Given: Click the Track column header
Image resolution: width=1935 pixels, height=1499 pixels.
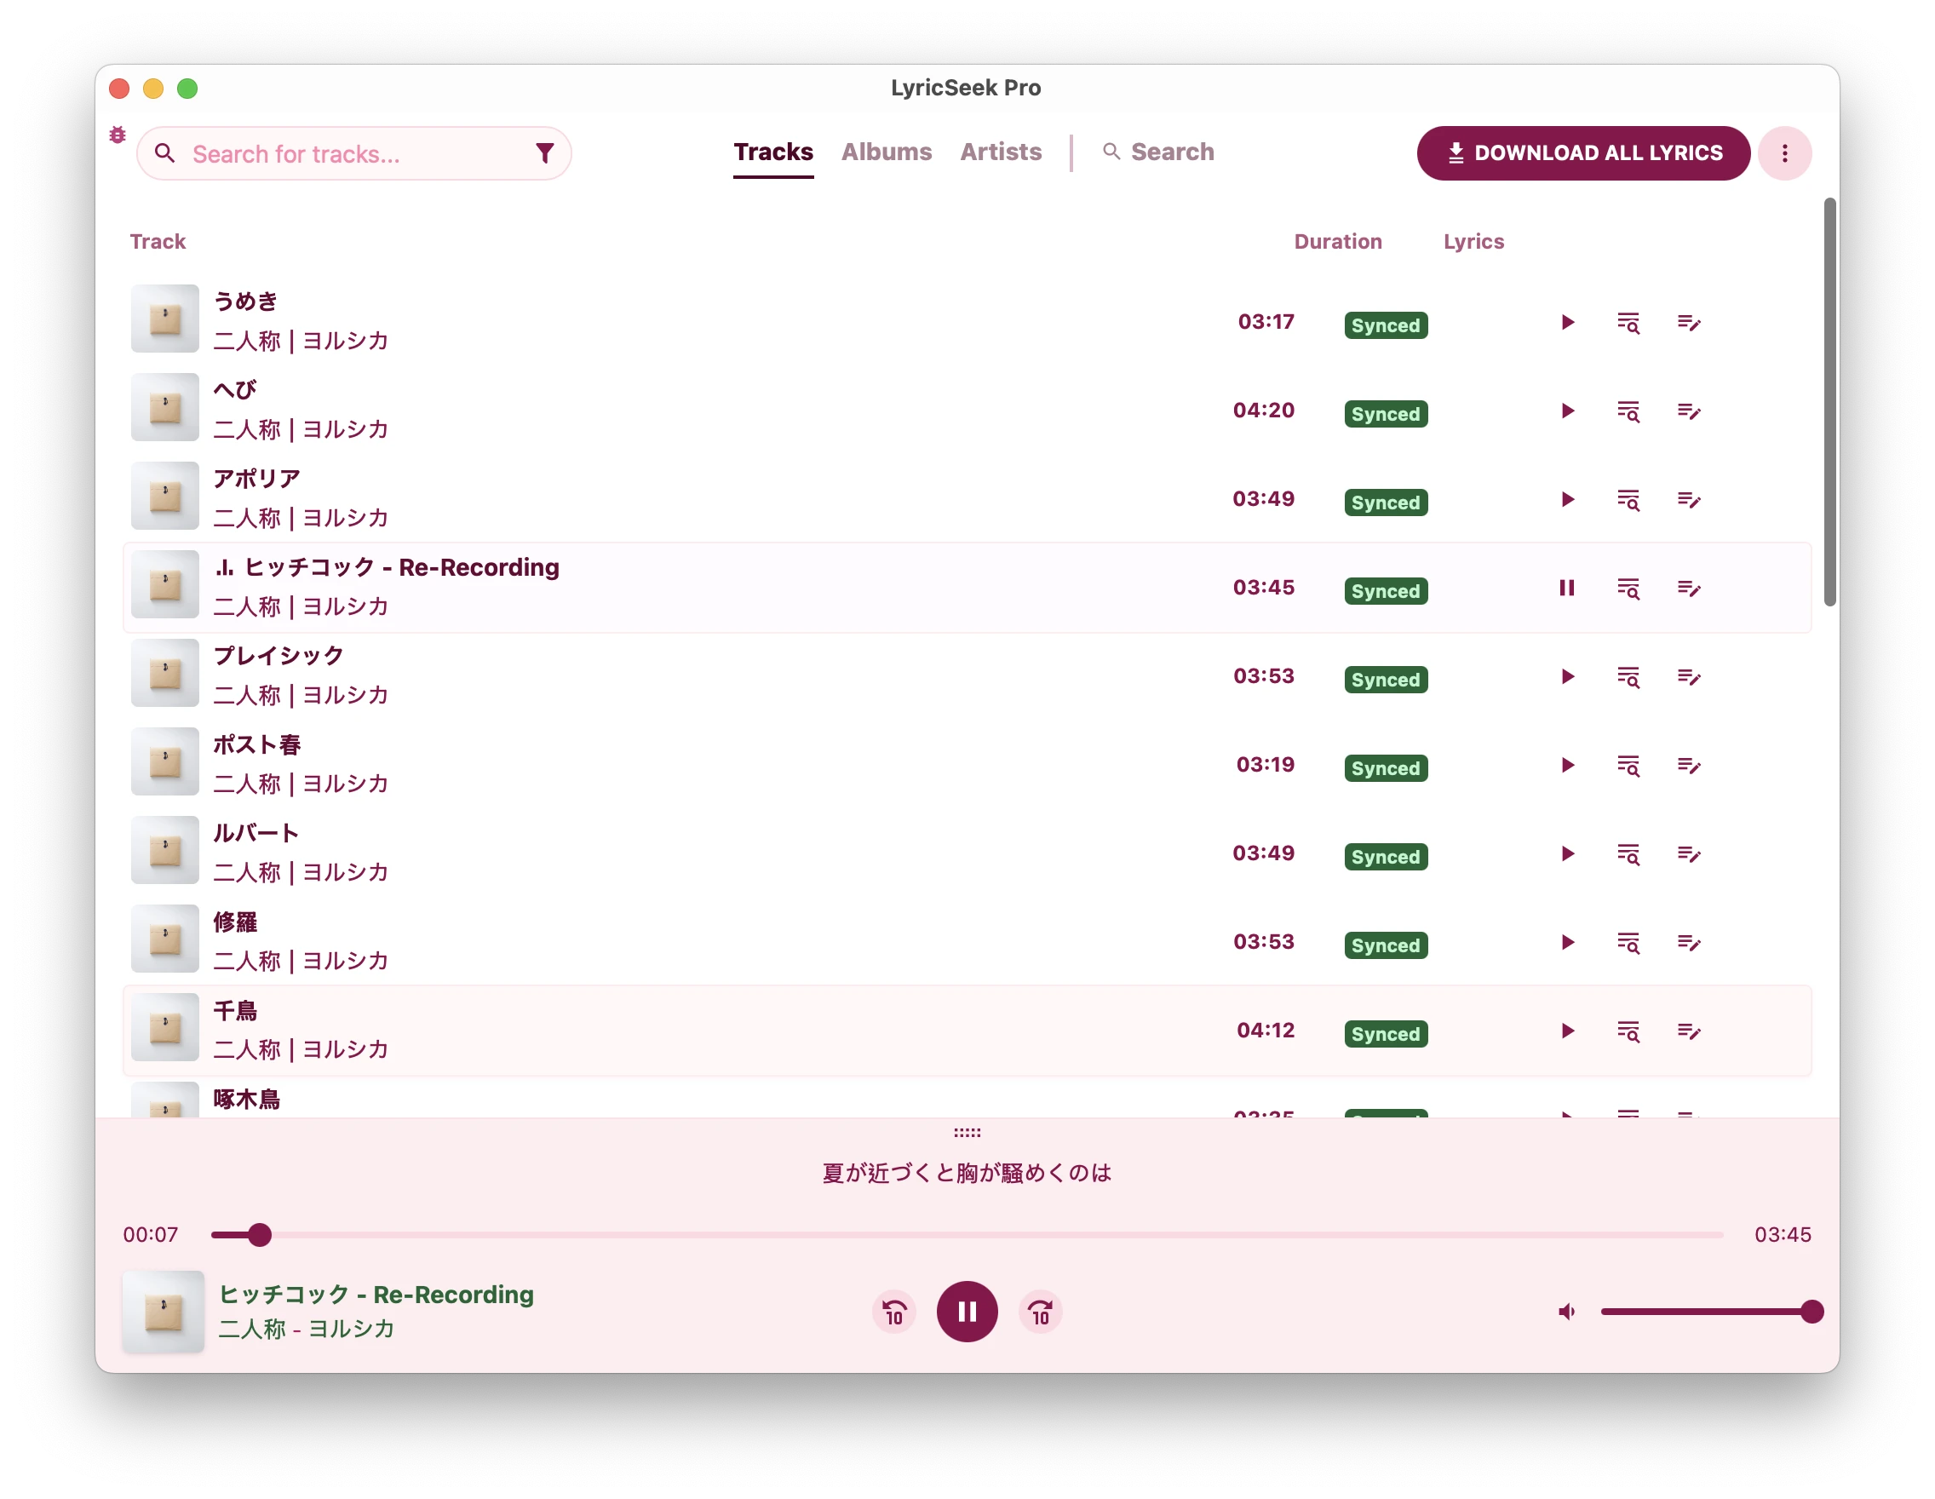Looking at the screenshot, I should (158, 242).
